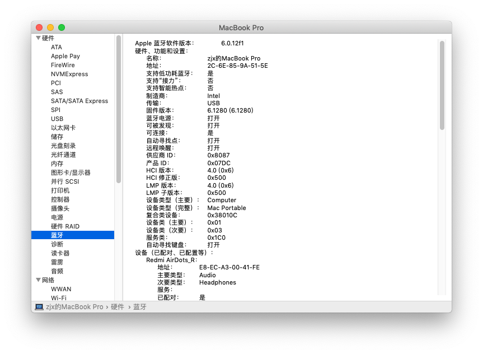This screenshot has width=483, height=354.
Task: Collapse the 网络 section disclosure triangle
Action: point(38,280)
